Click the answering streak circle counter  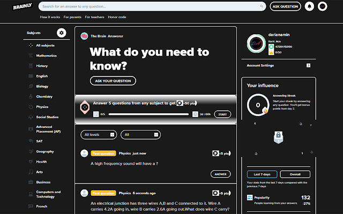258,105
